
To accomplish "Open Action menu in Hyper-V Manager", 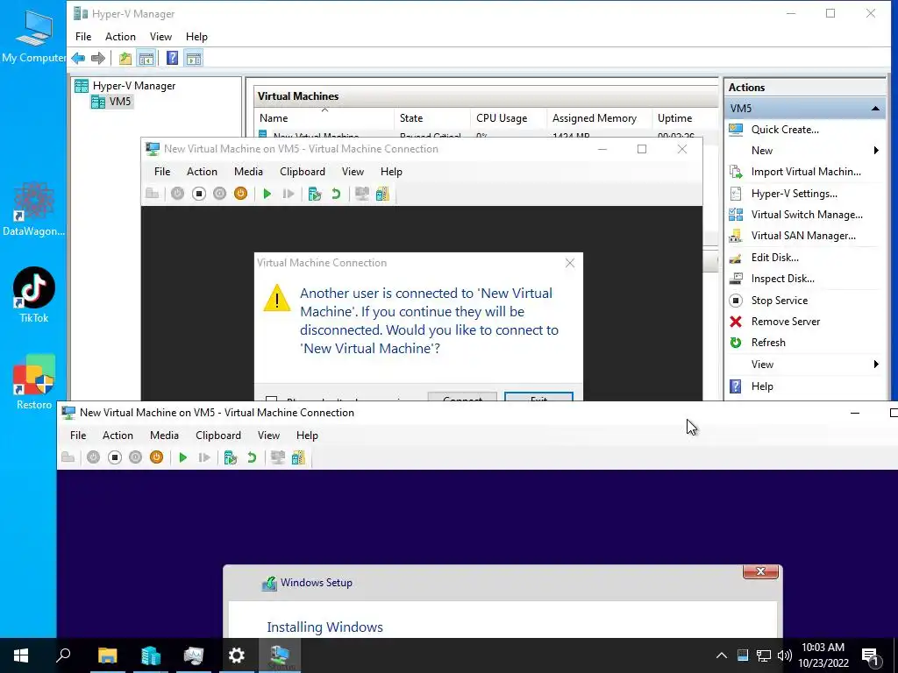I will pos(120,37).
